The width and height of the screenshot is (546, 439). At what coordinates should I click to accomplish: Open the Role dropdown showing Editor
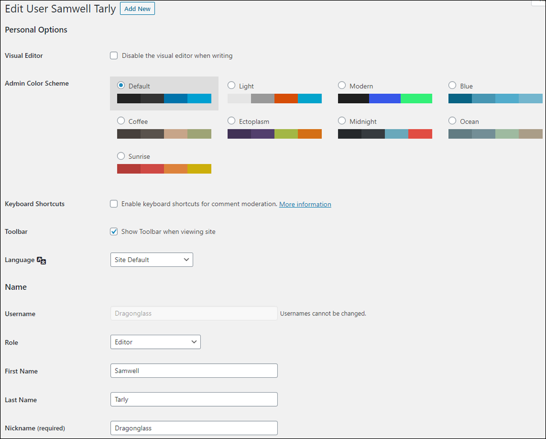[155, 342]
